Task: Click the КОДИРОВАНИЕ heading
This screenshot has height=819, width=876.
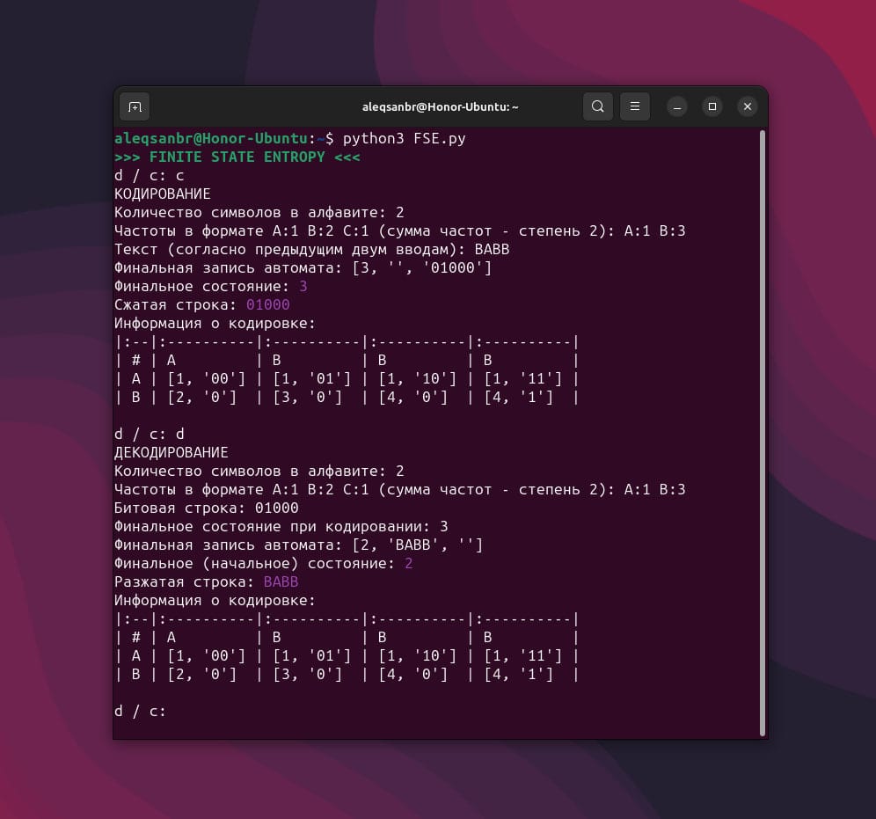Action: [163, 194]
